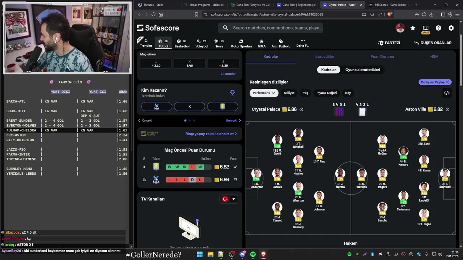This screenshot has width=463, height=260.
Task: Switch to the Puan Durumu tab
Action: pos(382,57)
